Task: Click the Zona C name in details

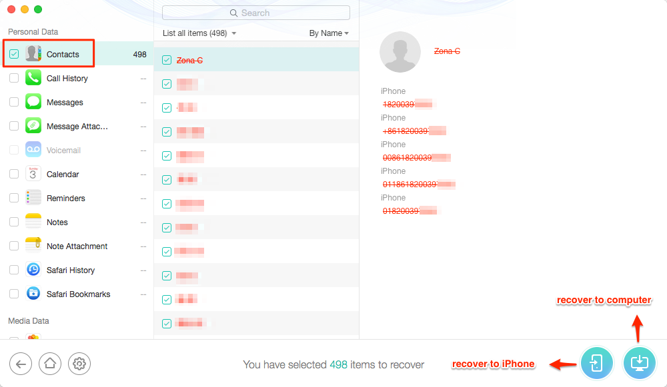Action: tap(447, 51)
